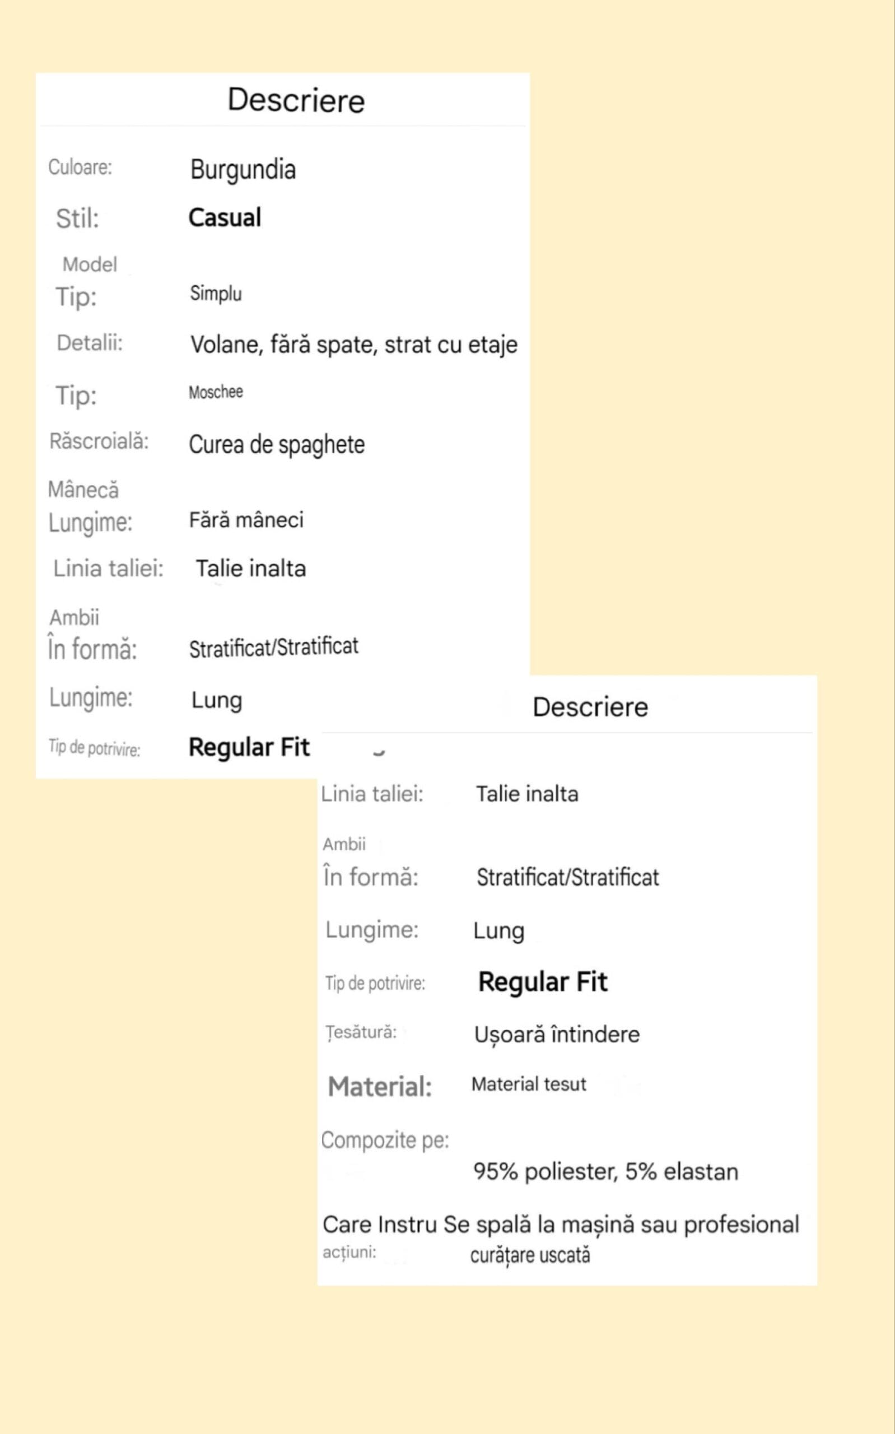Click the Material tesut value
Viewport: 895px width, 1434px height.
pyautogui.click(x=529, y=1084)
